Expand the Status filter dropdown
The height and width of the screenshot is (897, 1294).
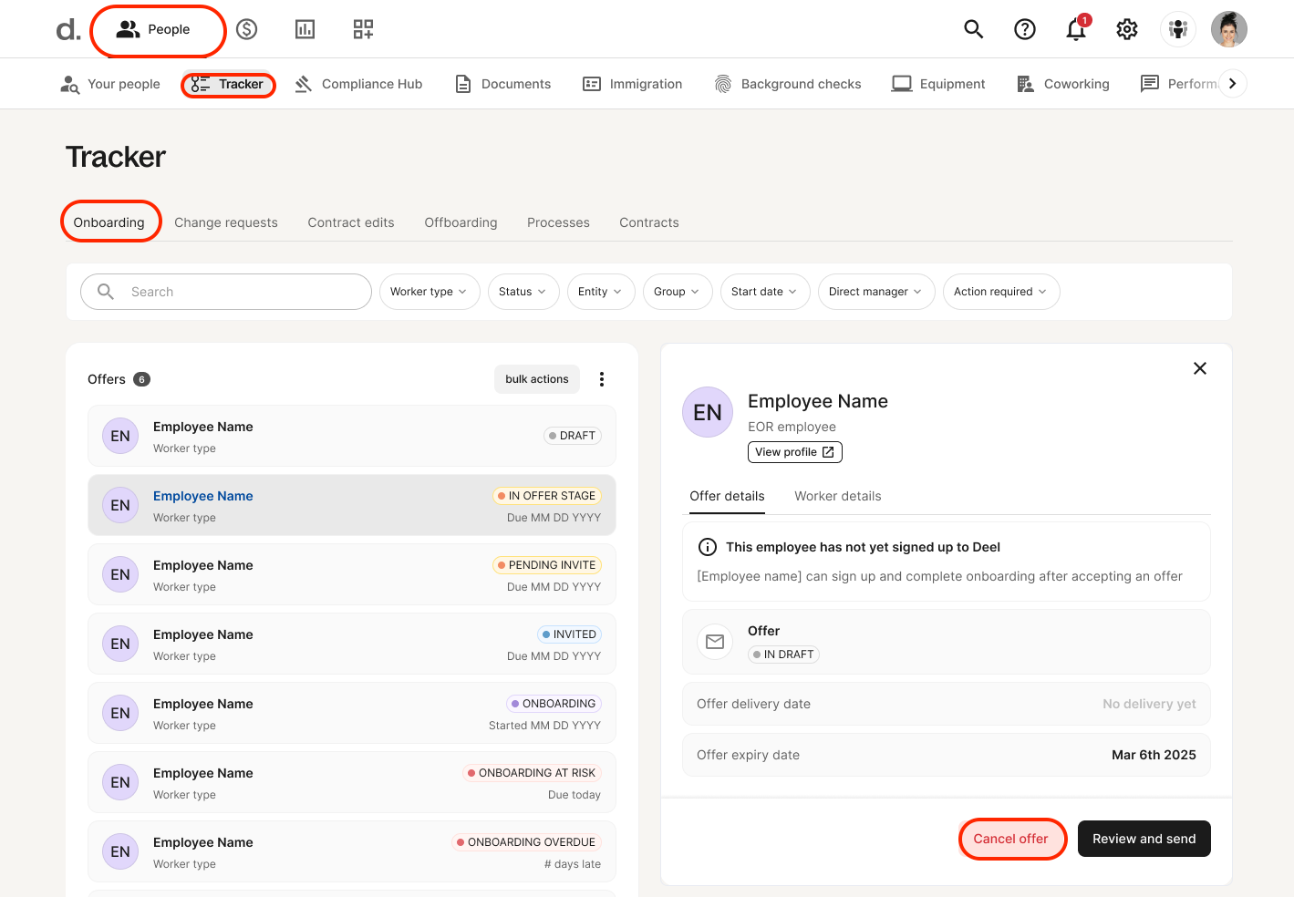click(x=523, y=292)
